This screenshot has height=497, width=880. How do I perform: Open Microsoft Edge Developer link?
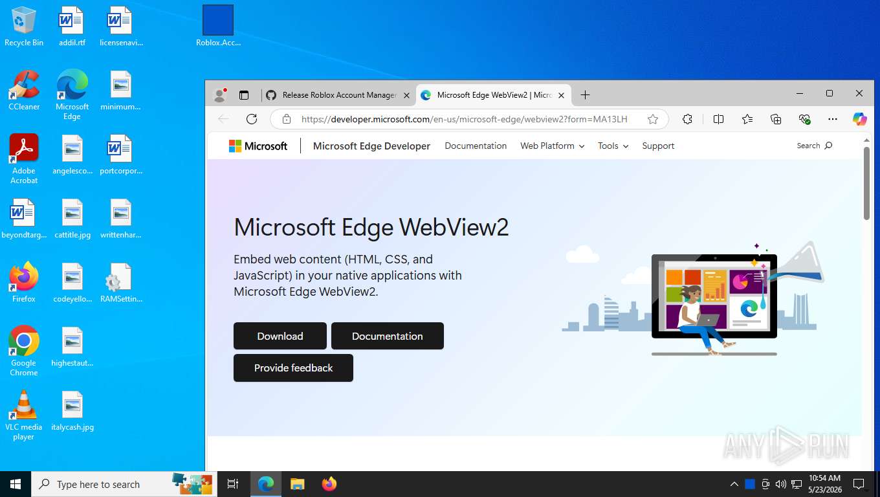371,146
